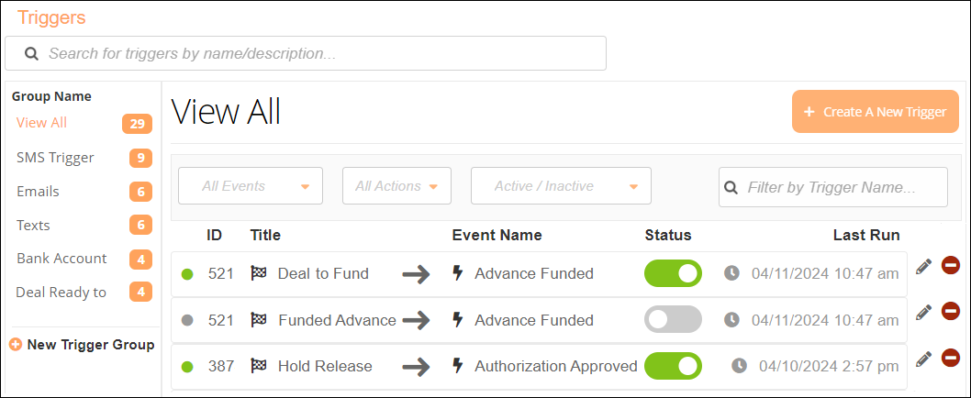Click the clock icon on Hold Release row
Screen dimensions: 971x398
click(x=739, y=366)
